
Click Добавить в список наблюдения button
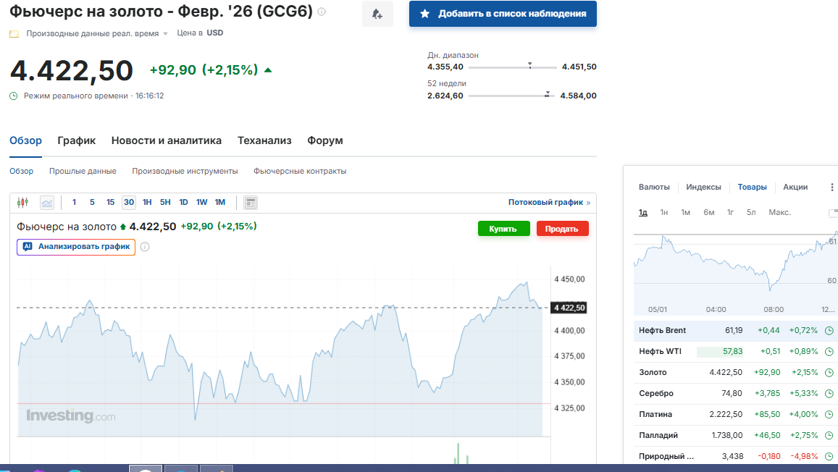[x=503, y=14]
